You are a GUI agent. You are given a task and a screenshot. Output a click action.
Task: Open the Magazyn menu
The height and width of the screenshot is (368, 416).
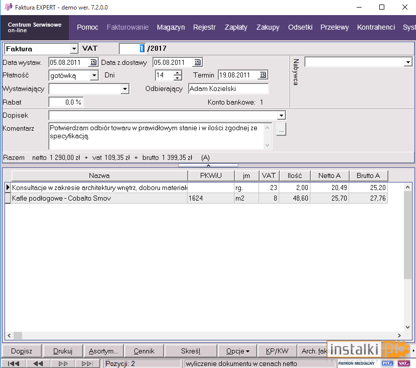point(171,27)
